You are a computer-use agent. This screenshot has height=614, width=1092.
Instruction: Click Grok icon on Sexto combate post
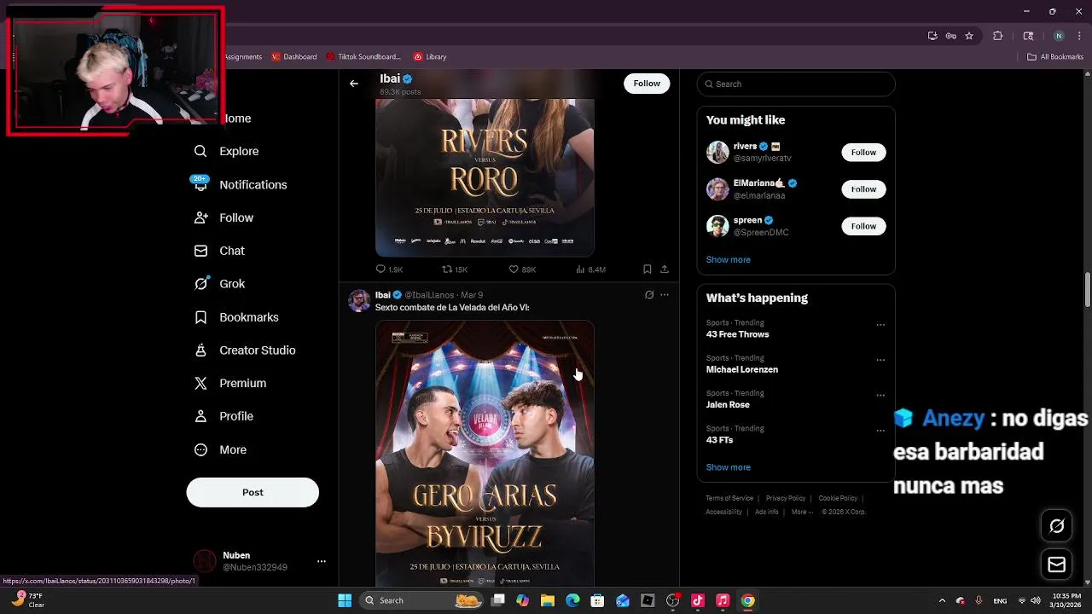[649, 295]
